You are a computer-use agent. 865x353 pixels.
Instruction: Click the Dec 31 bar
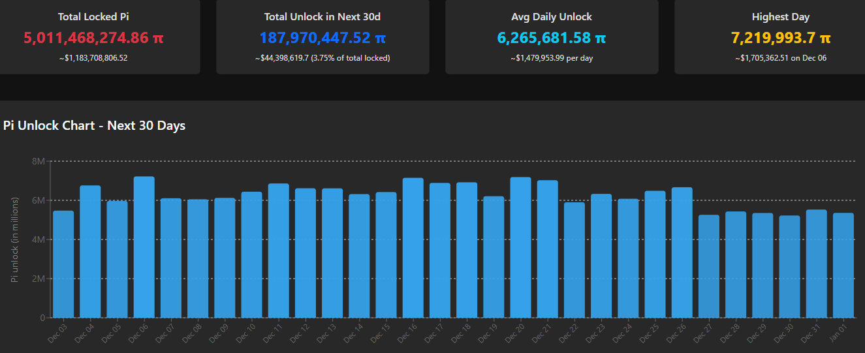(816, 264)
